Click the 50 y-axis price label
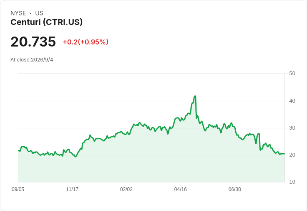307x211 pixels. [292, 74]
